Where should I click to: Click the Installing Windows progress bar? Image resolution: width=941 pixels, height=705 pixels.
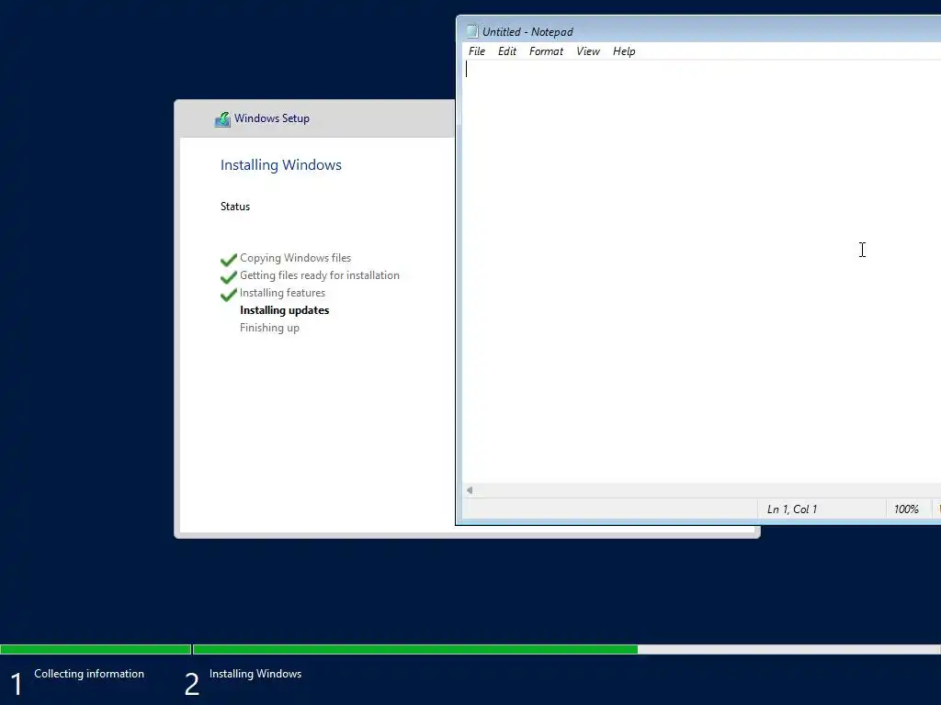coord(567,649)
